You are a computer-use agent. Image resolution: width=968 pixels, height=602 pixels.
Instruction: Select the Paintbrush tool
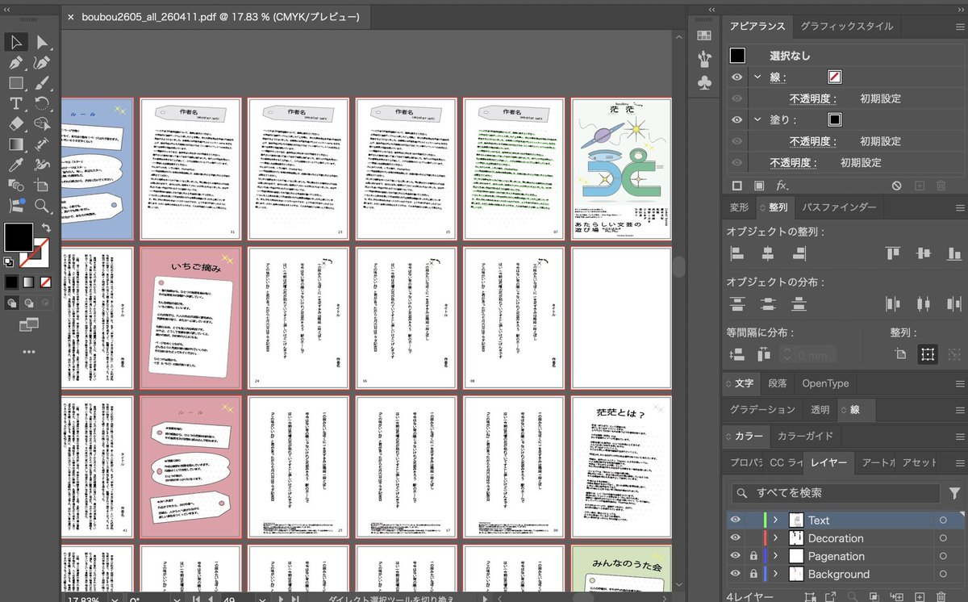coord(42,82)
